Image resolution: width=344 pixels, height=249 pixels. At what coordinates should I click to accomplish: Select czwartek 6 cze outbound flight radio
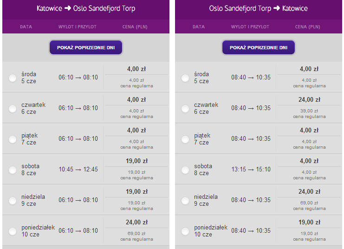point(13,108)
